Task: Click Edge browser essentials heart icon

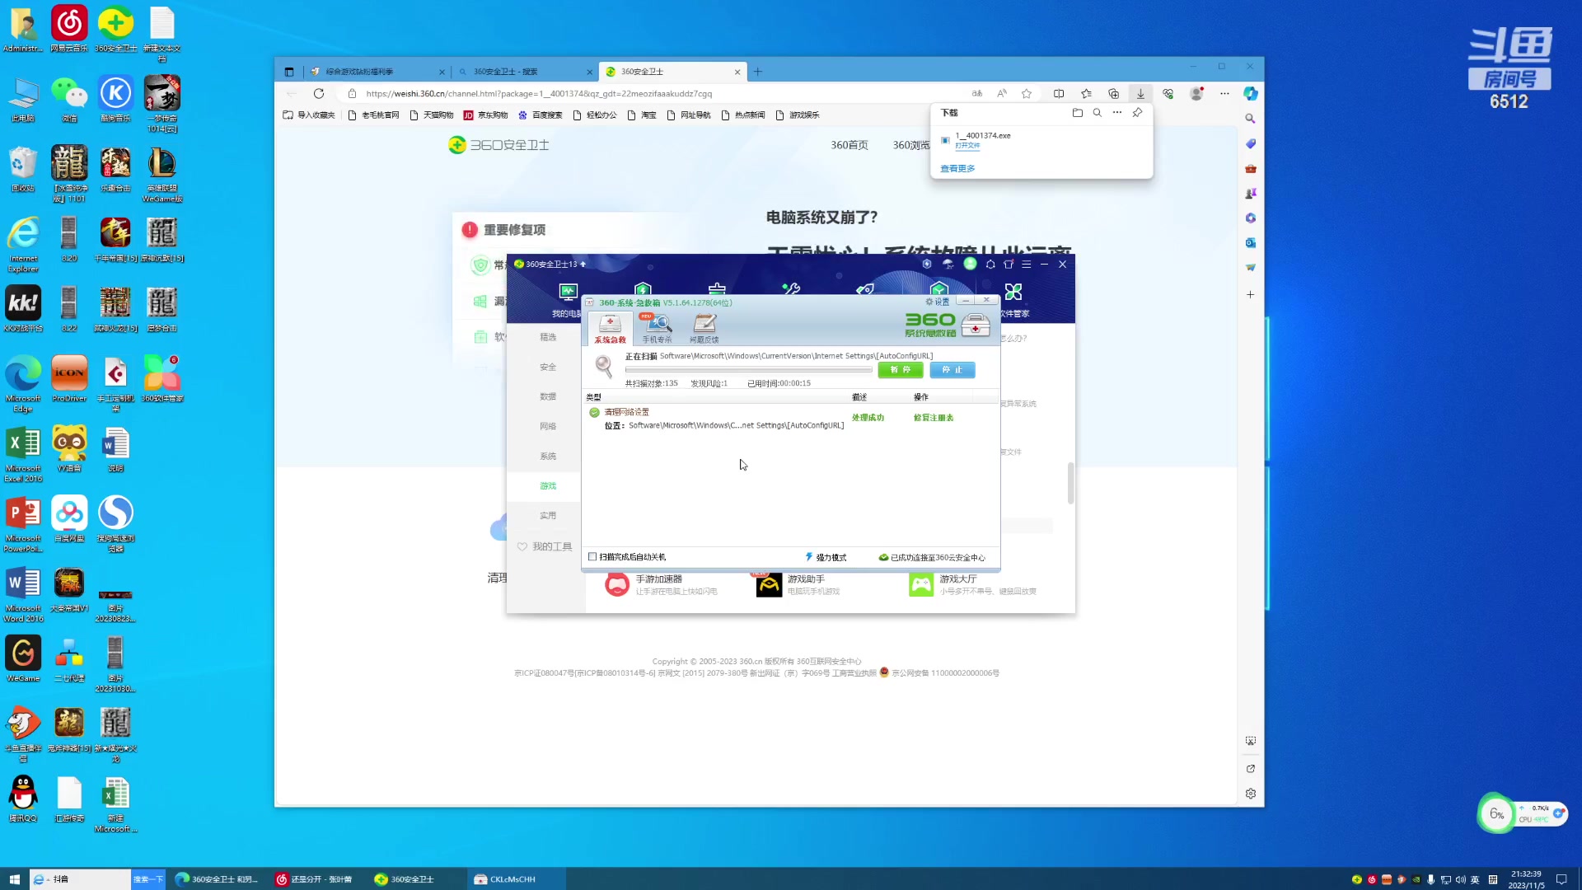Action: 1168,94
